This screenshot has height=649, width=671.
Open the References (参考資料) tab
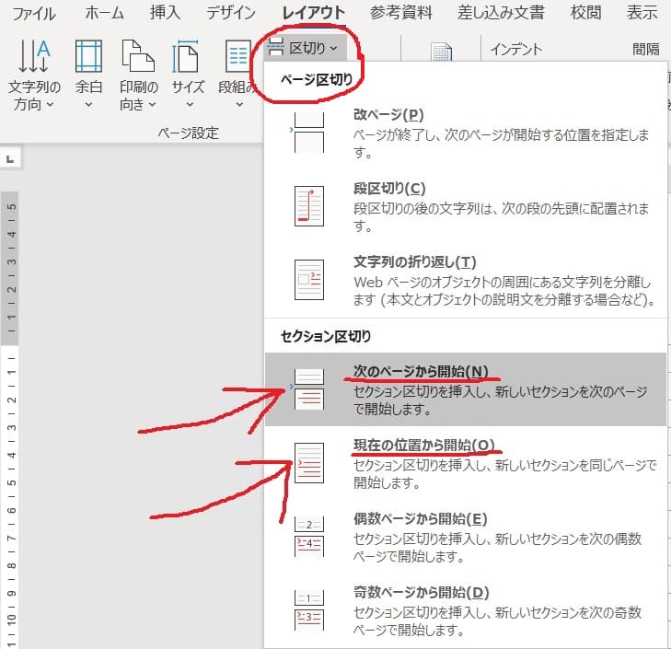click(401, 13)
